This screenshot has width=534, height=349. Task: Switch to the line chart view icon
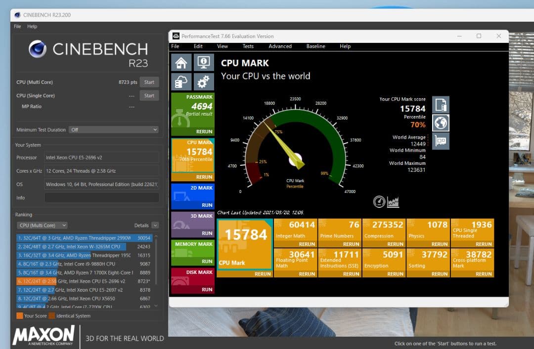pyautogui.click(x=393, y=201)
